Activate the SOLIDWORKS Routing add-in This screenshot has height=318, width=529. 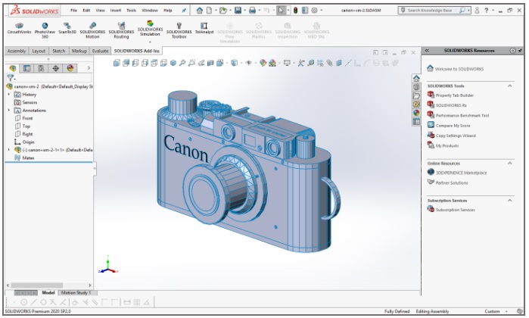point(121,30)
